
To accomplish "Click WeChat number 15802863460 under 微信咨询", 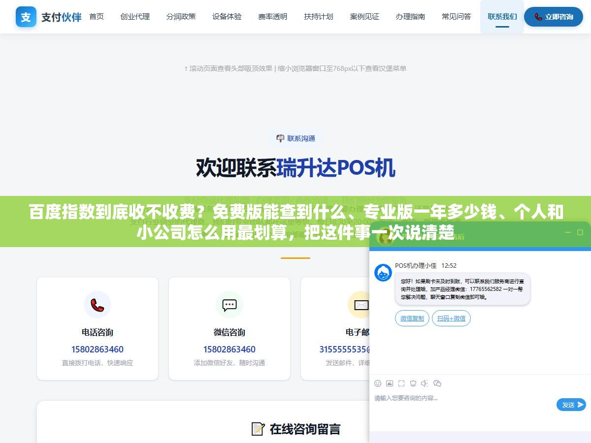I will (230, 349).
